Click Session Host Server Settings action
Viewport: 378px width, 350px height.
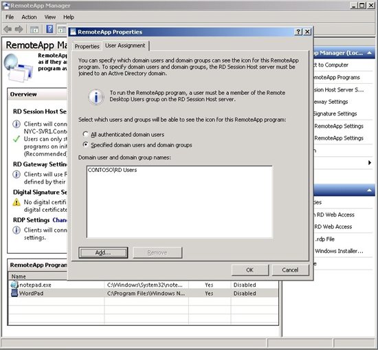click(x=339, y=89)
